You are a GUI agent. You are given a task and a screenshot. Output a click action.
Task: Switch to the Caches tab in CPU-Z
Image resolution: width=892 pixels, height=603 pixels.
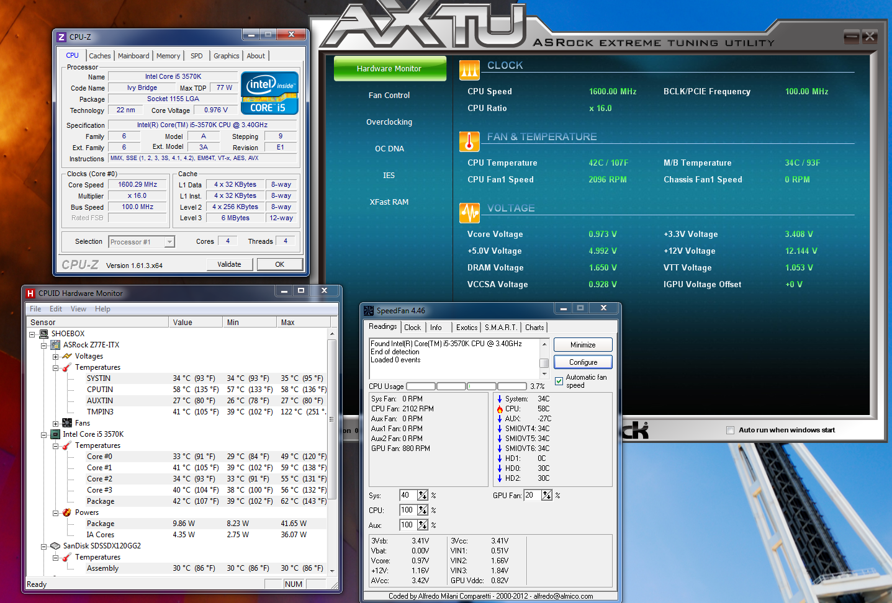[99, 56]
